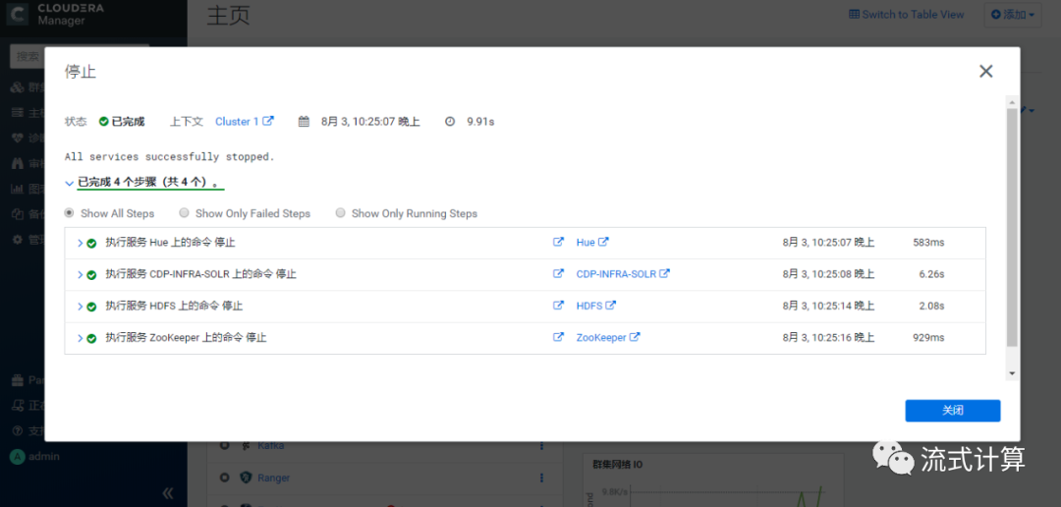Click the clock icon beside 9.91s
Image resolution: width=1061 pixels, height=507 pixels.
click(450, 122)
